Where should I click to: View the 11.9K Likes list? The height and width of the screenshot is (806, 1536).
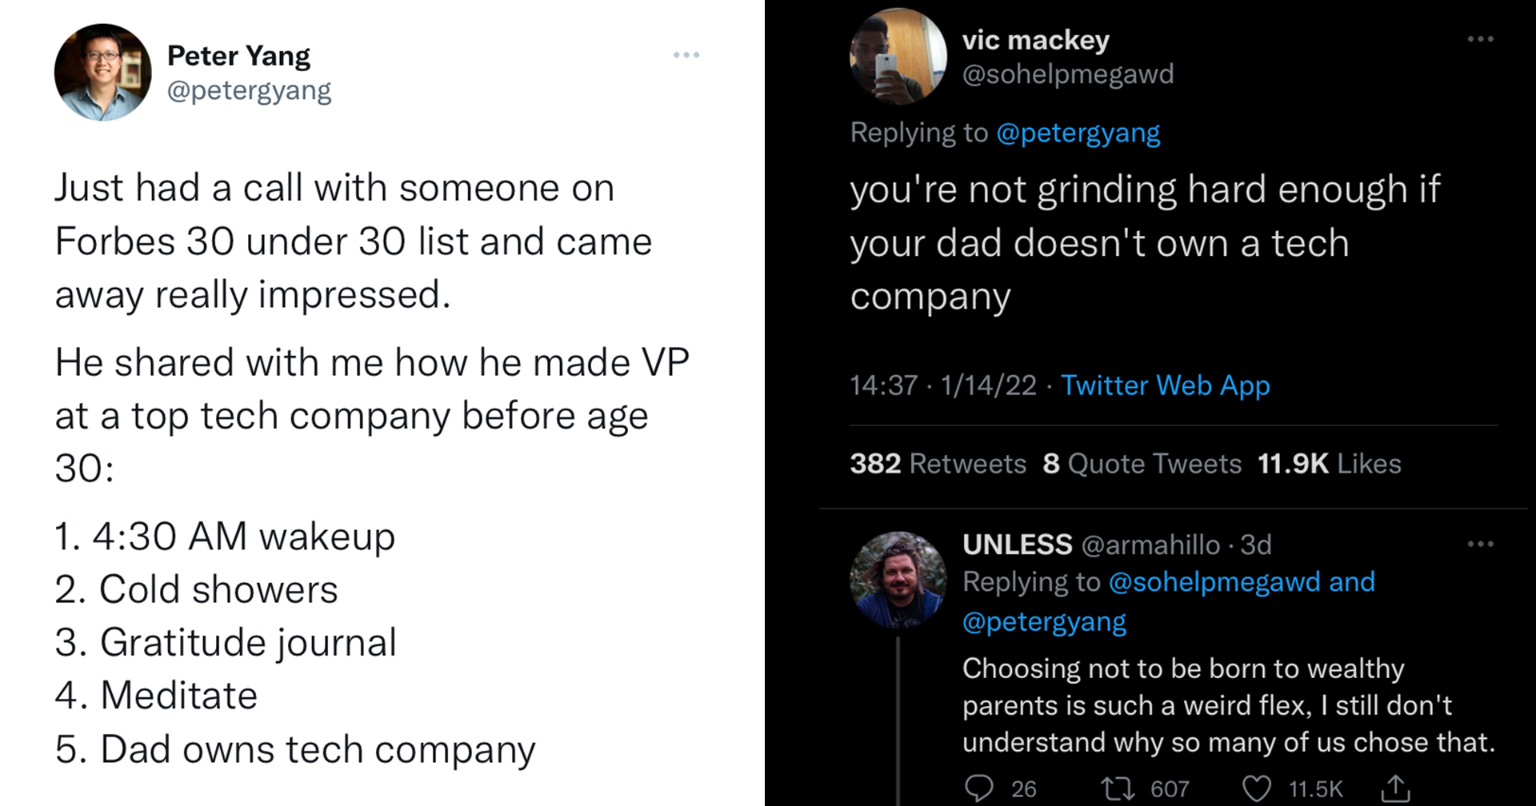(1329, 464)
